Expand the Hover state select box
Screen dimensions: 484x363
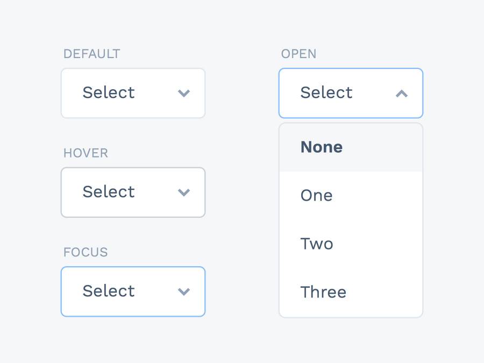point(133,193)
